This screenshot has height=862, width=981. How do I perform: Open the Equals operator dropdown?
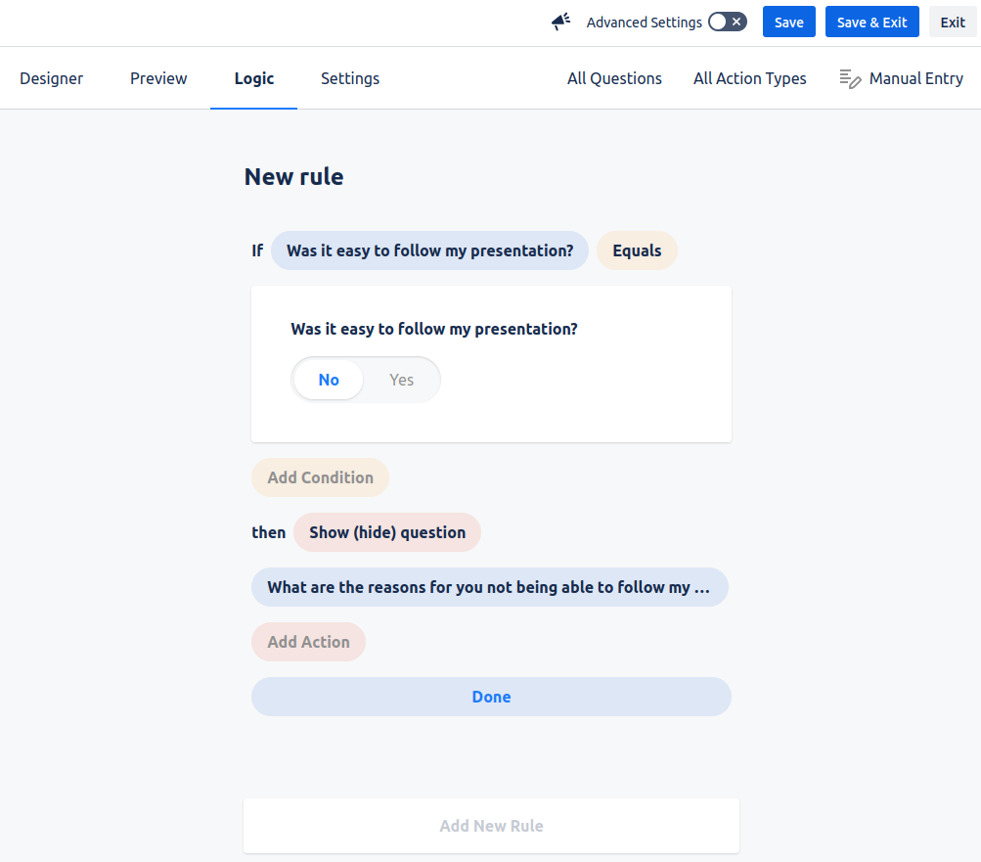tap(637, 250)
